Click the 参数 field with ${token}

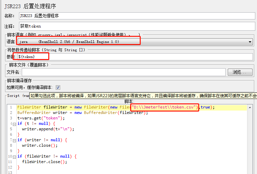click(135, 57)
